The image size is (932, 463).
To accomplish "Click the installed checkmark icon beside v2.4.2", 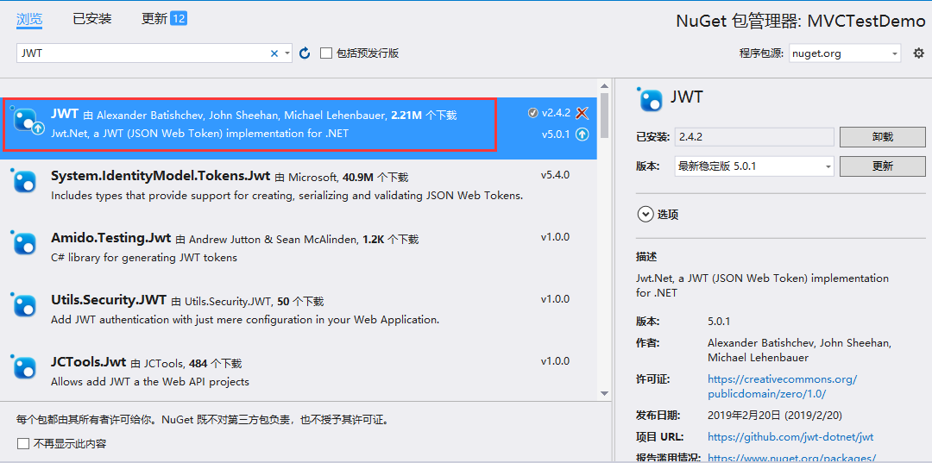I will pos(533,113).
